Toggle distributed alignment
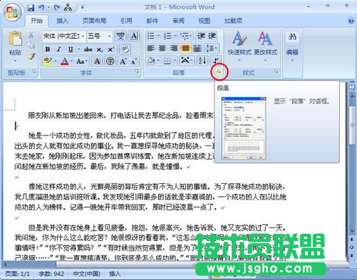Viewport: 357px width, 280px height. [x=197, y=48]
